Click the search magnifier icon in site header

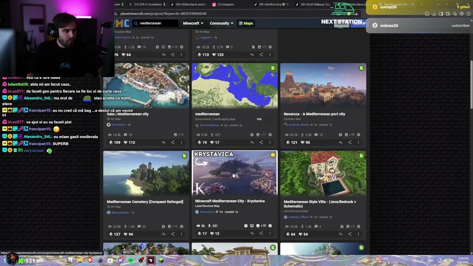coord(136,23)
